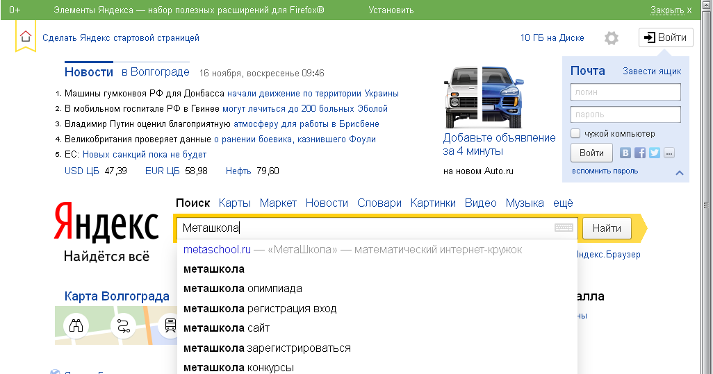713x374 pixels.
Task: Click the EUR ЦБ rate link
Action: pos(163,171)
